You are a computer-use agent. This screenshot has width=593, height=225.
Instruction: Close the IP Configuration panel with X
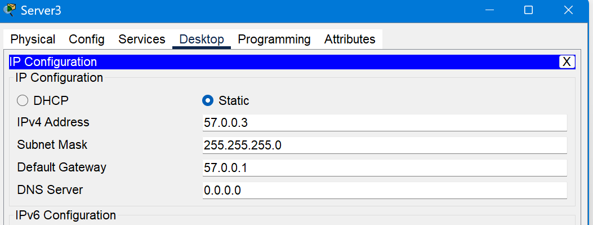[x=567, y=61]
